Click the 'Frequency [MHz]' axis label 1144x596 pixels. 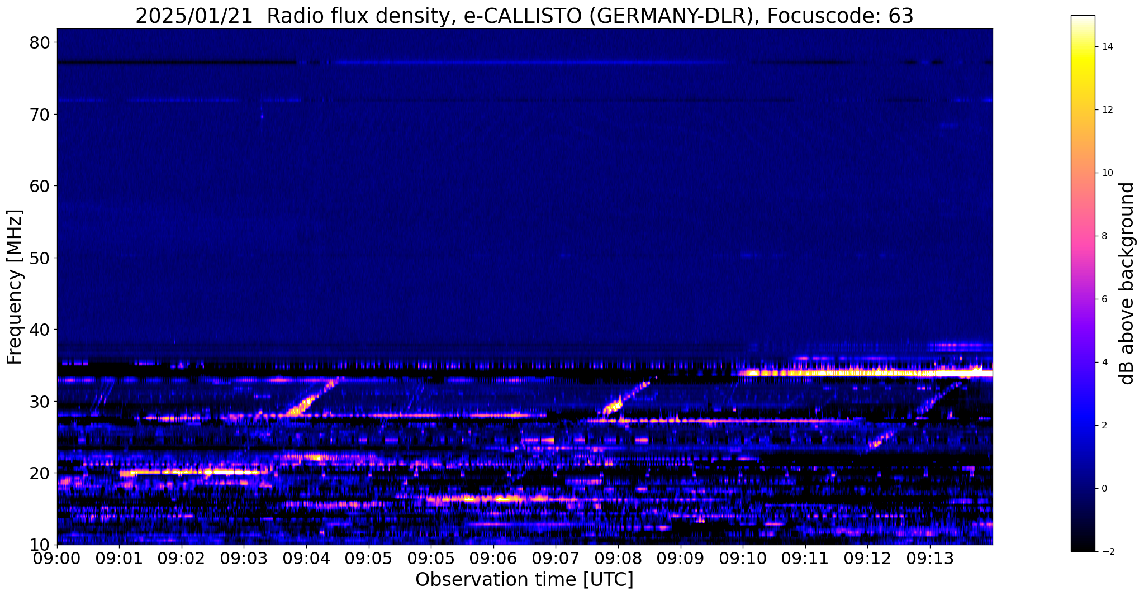coord(15,287)
